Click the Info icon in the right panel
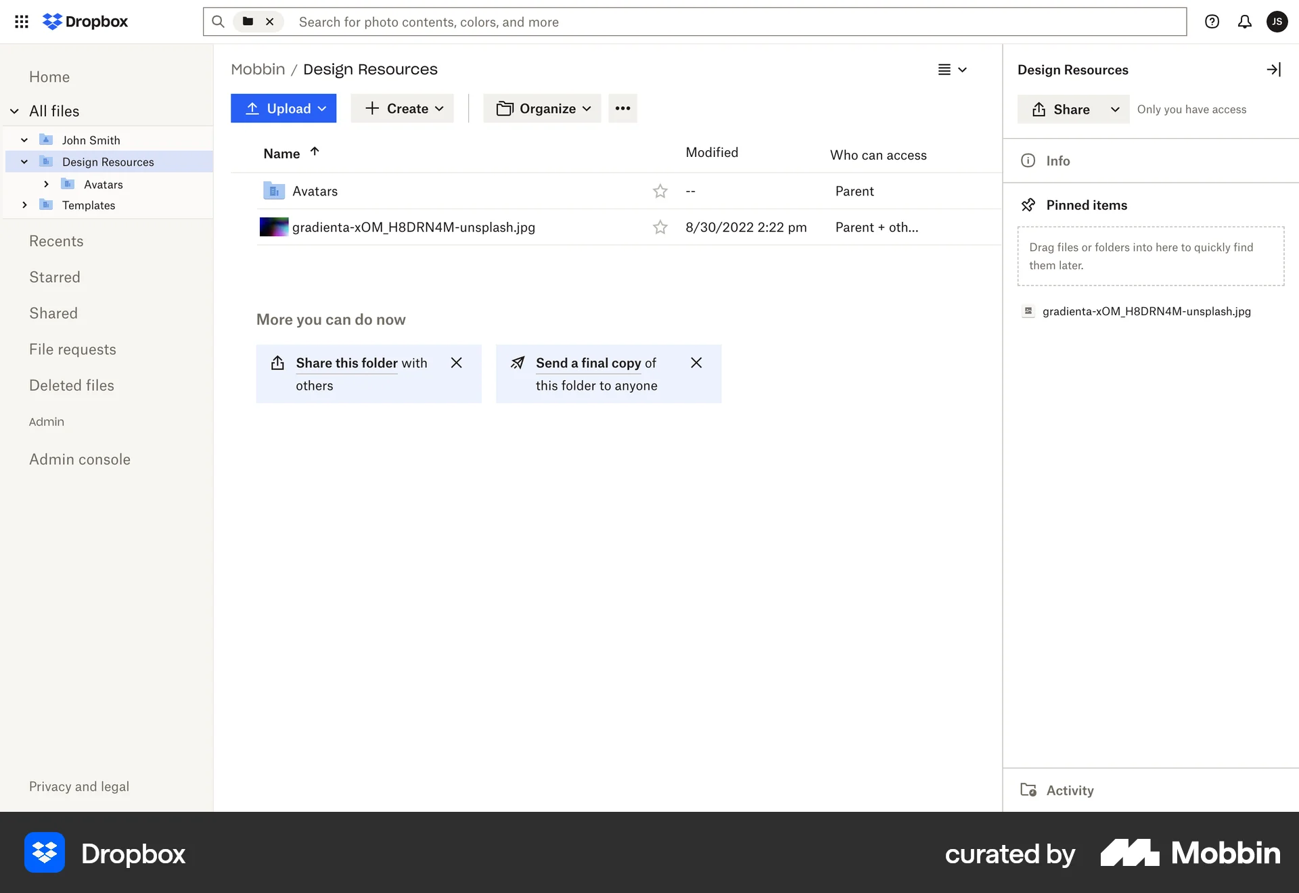The image size is (1299, 893). click(1028, 160)
